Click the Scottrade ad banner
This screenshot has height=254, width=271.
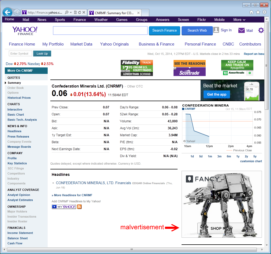190,68
